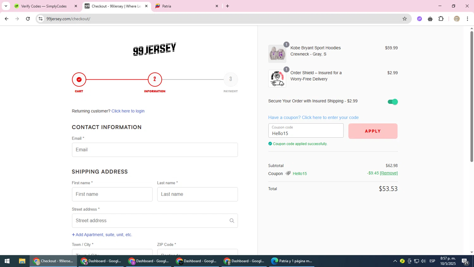Screen dimensions: 474x267
Task: Click the robot extension icon
Action: [x=430, y=19]
